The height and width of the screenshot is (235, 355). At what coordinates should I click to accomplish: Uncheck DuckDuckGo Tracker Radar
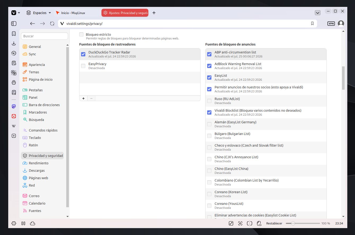pyautogui.click(x=83, y=54)
